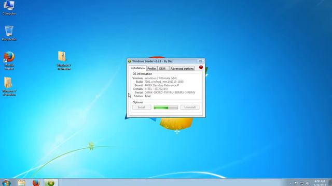Open the Action Center flag tray icon
Image resolution: width=332 pixels, height=186 pixels.
(x=296, y=183)
